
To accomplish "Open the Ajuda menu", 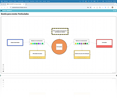I will [48, 1].
